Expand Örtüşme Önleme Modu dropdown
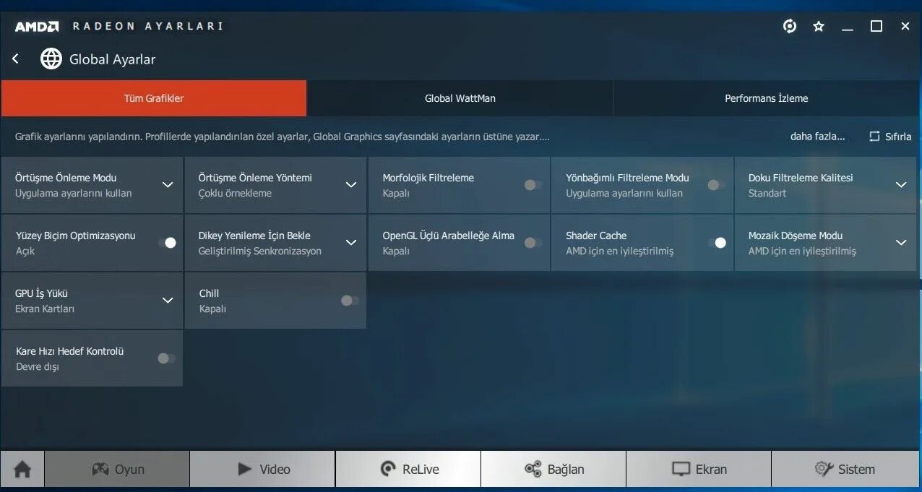The image size is (922, 492). click(168, 185)
